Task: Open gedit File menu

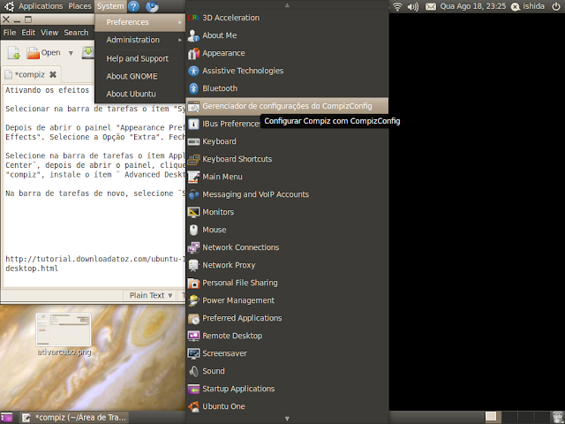Action: (x=10, y=33)
